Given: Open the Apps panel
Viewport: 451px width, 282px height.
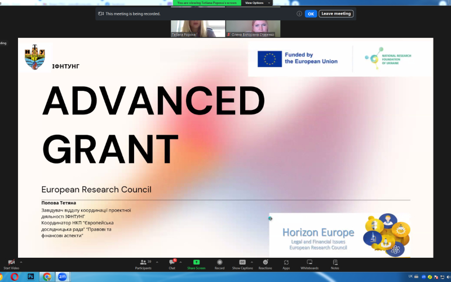Looking at the screenshot, I should pos(286,264).
